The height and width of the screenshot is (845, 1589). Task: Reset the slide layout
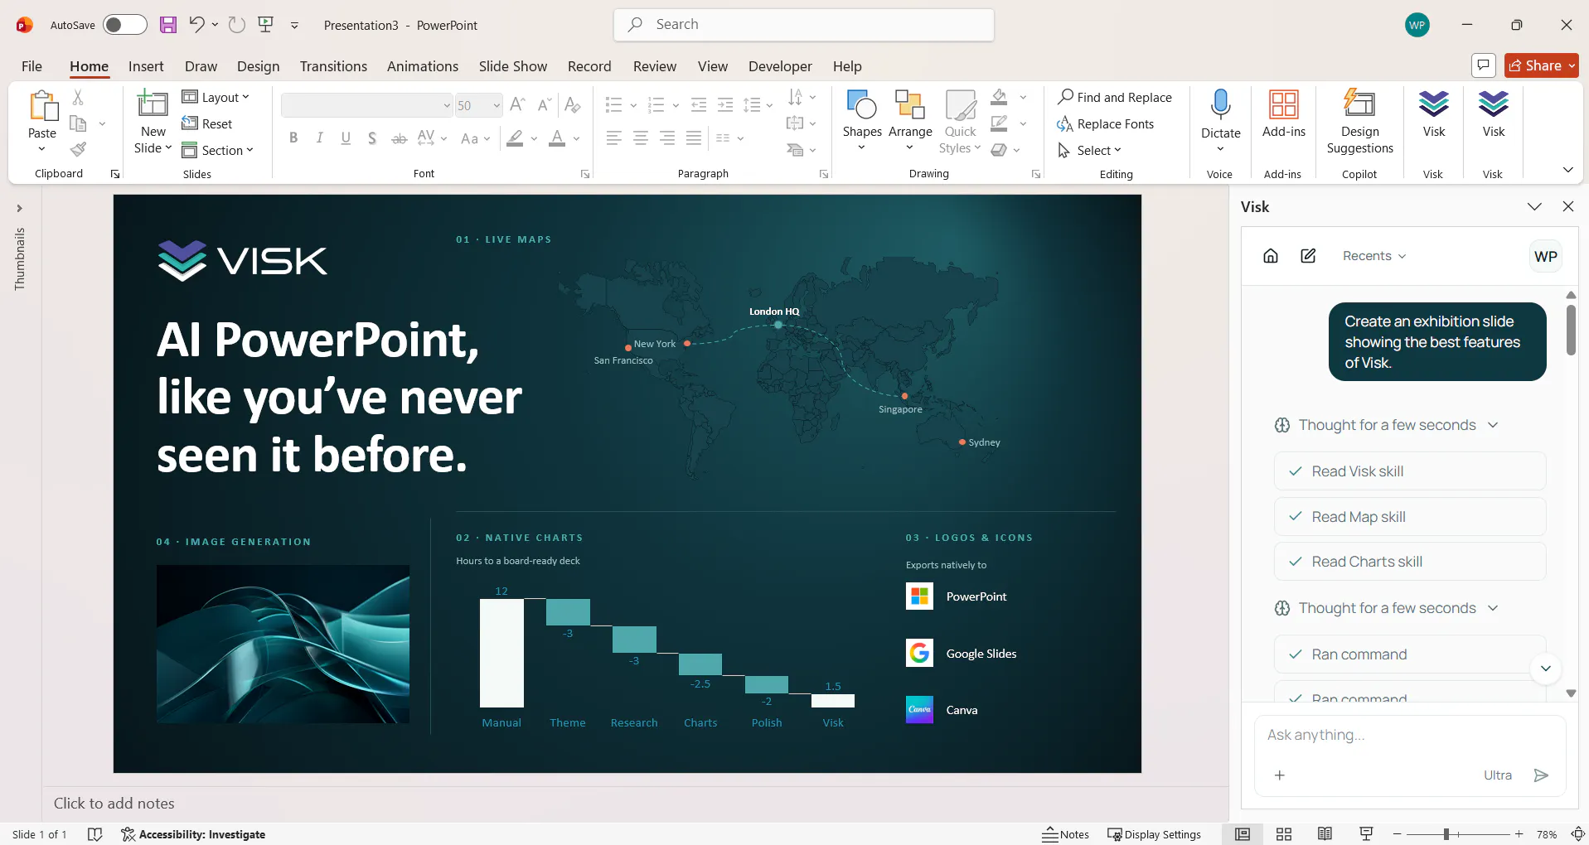click(x=207, y=123)
